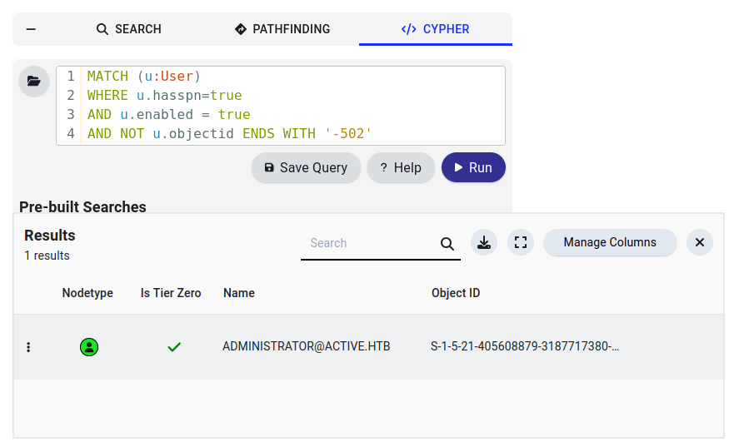Click the green user node icon
739x442 pixels.
click(89, 347)
